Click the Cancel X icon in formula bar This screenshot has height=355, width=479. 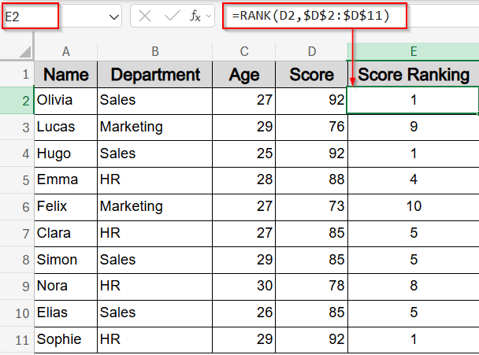pyautogui.click(x=145, y=16)
